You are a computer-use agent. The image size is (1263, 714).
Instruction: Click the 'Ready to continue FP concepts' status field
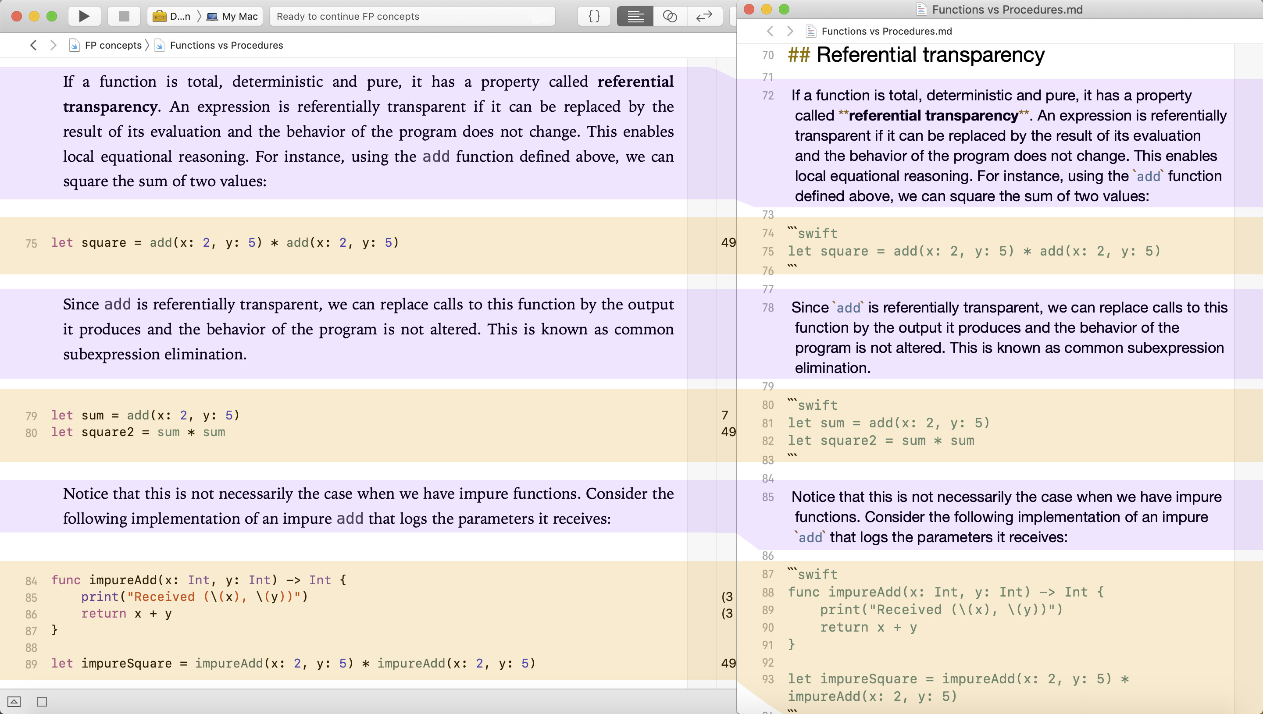pos(412,16)
